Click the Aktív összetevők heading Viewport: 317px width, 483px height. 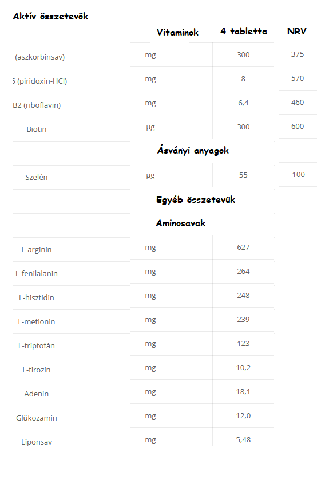coord(50,16)
